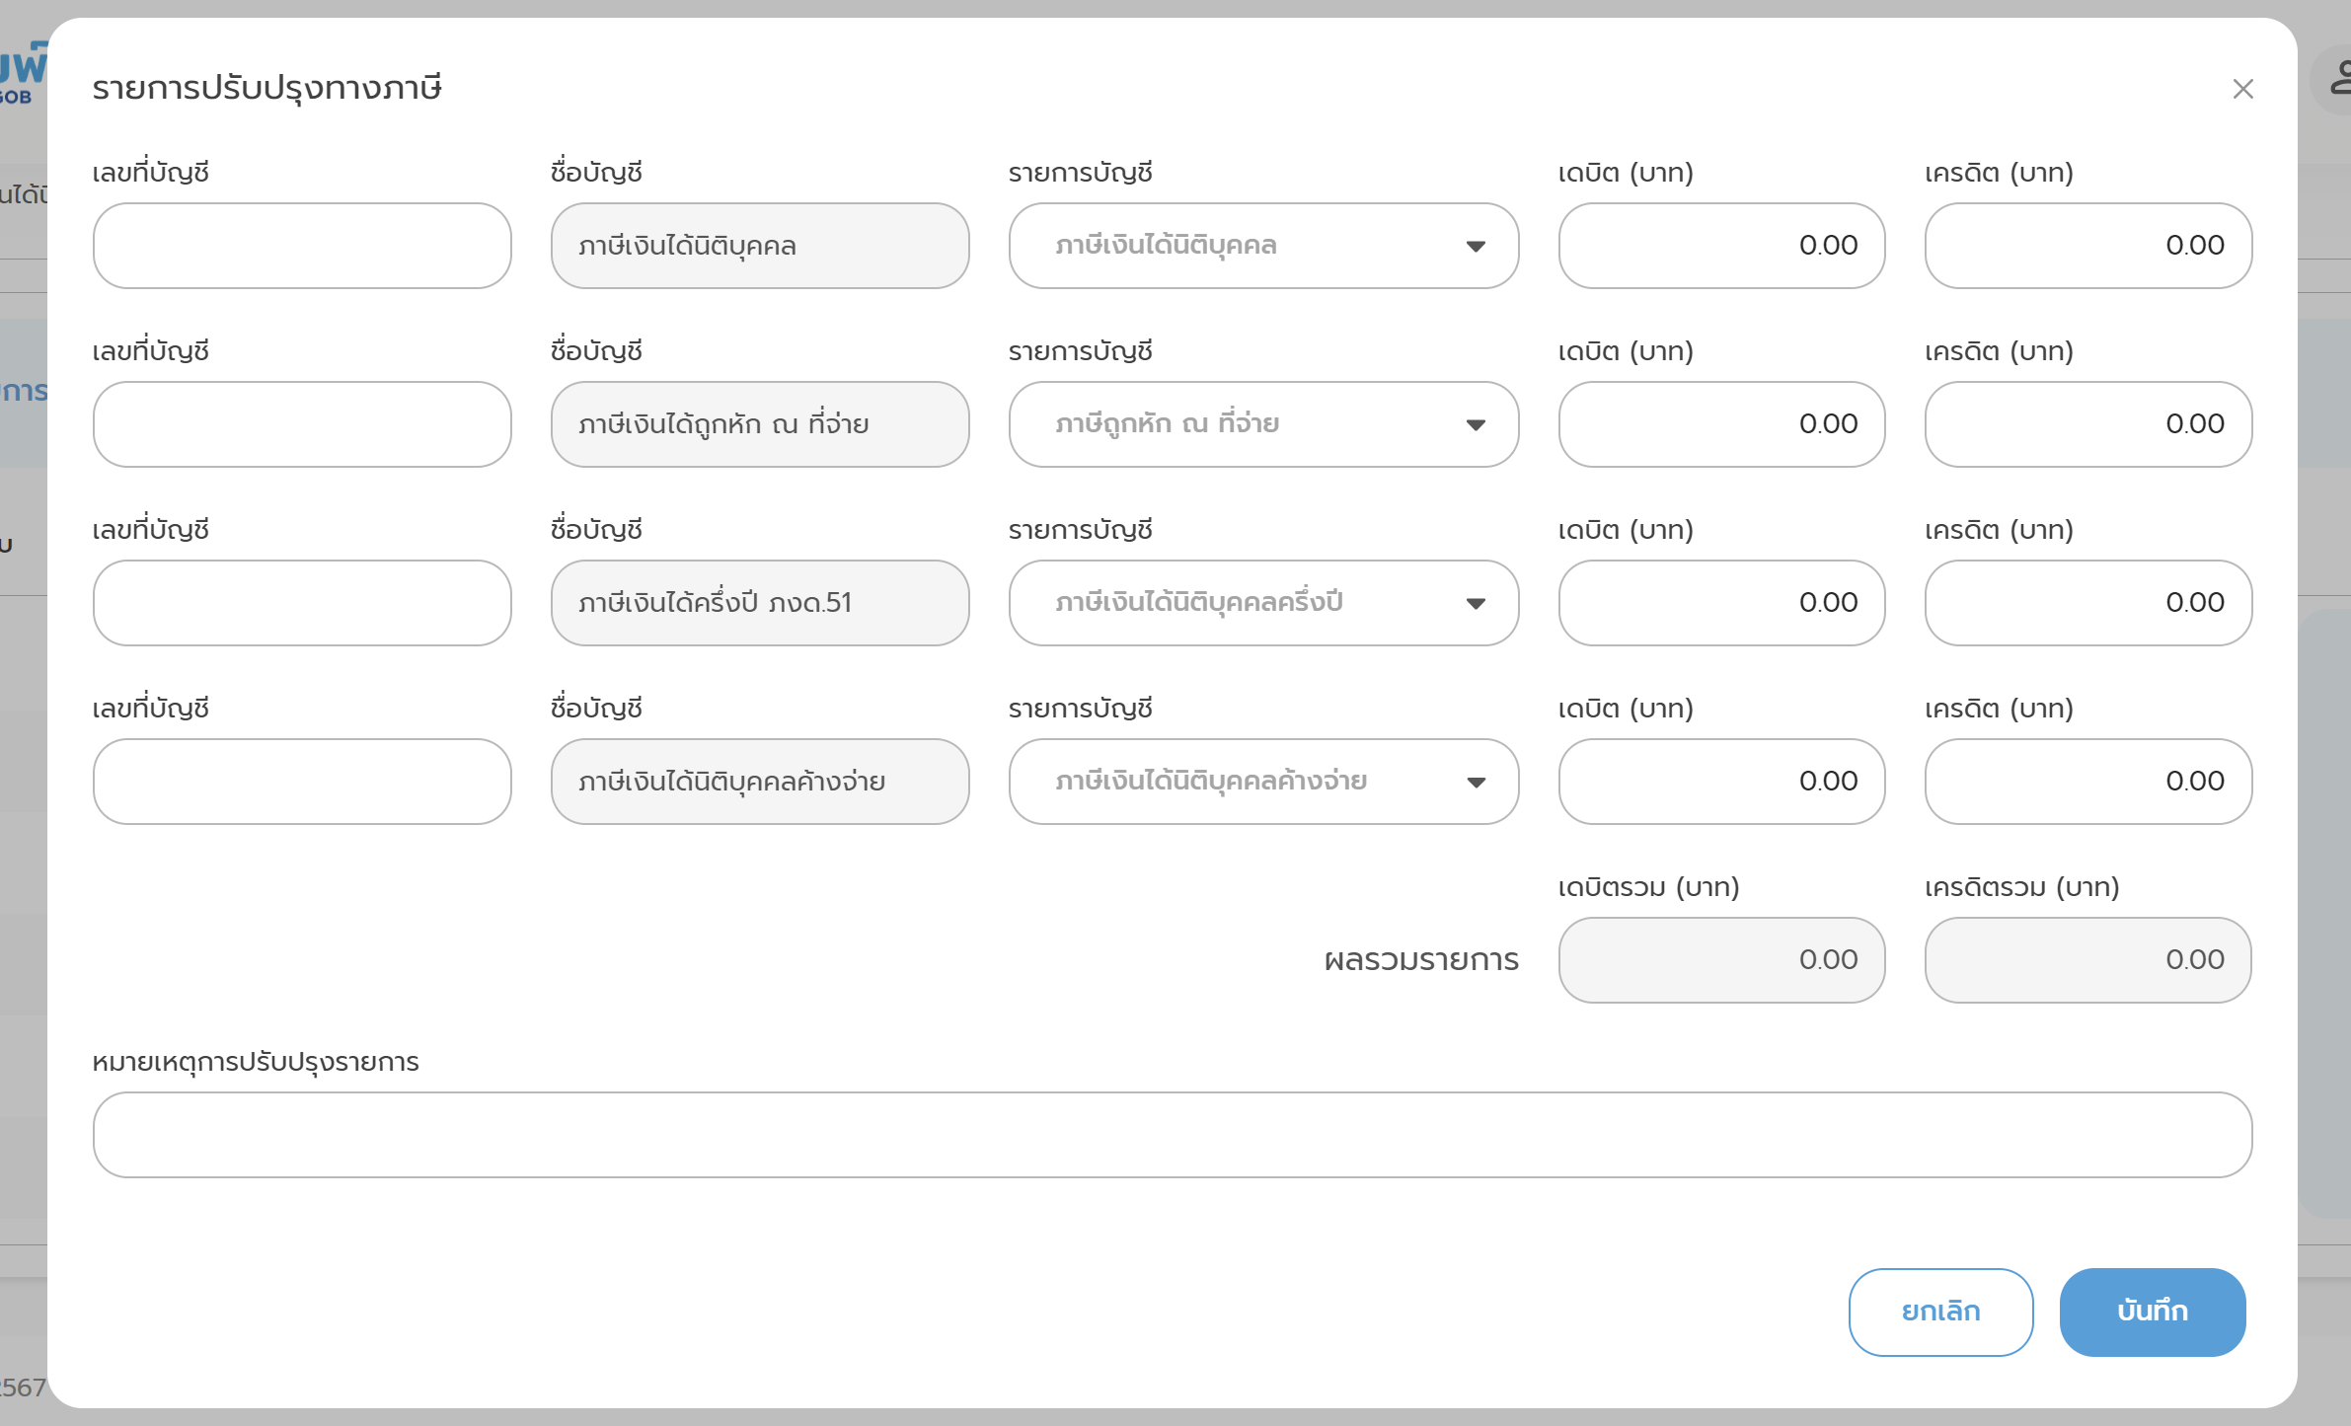2351x1426 pixels.
Task: Click the adjustment remarks text field
Action: pyautogui.click(x=1172, y=1134)
